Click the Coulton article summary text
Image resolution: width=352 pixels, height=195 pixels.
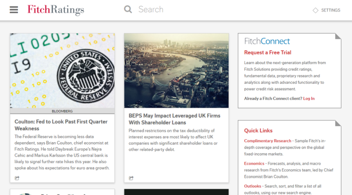[x=62, y=152]
